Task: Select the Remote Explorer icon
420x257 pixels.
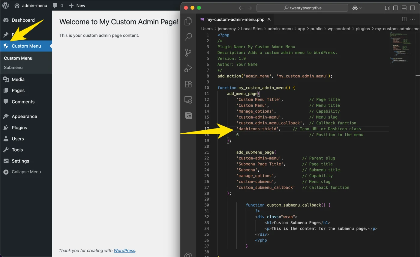Action: pos(188,100)
